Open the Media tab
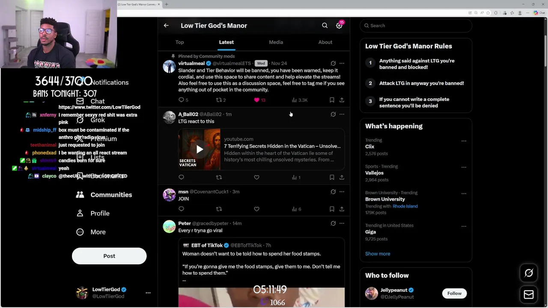Viewport: 548px width, 308px height. click(x=276, y=42)
